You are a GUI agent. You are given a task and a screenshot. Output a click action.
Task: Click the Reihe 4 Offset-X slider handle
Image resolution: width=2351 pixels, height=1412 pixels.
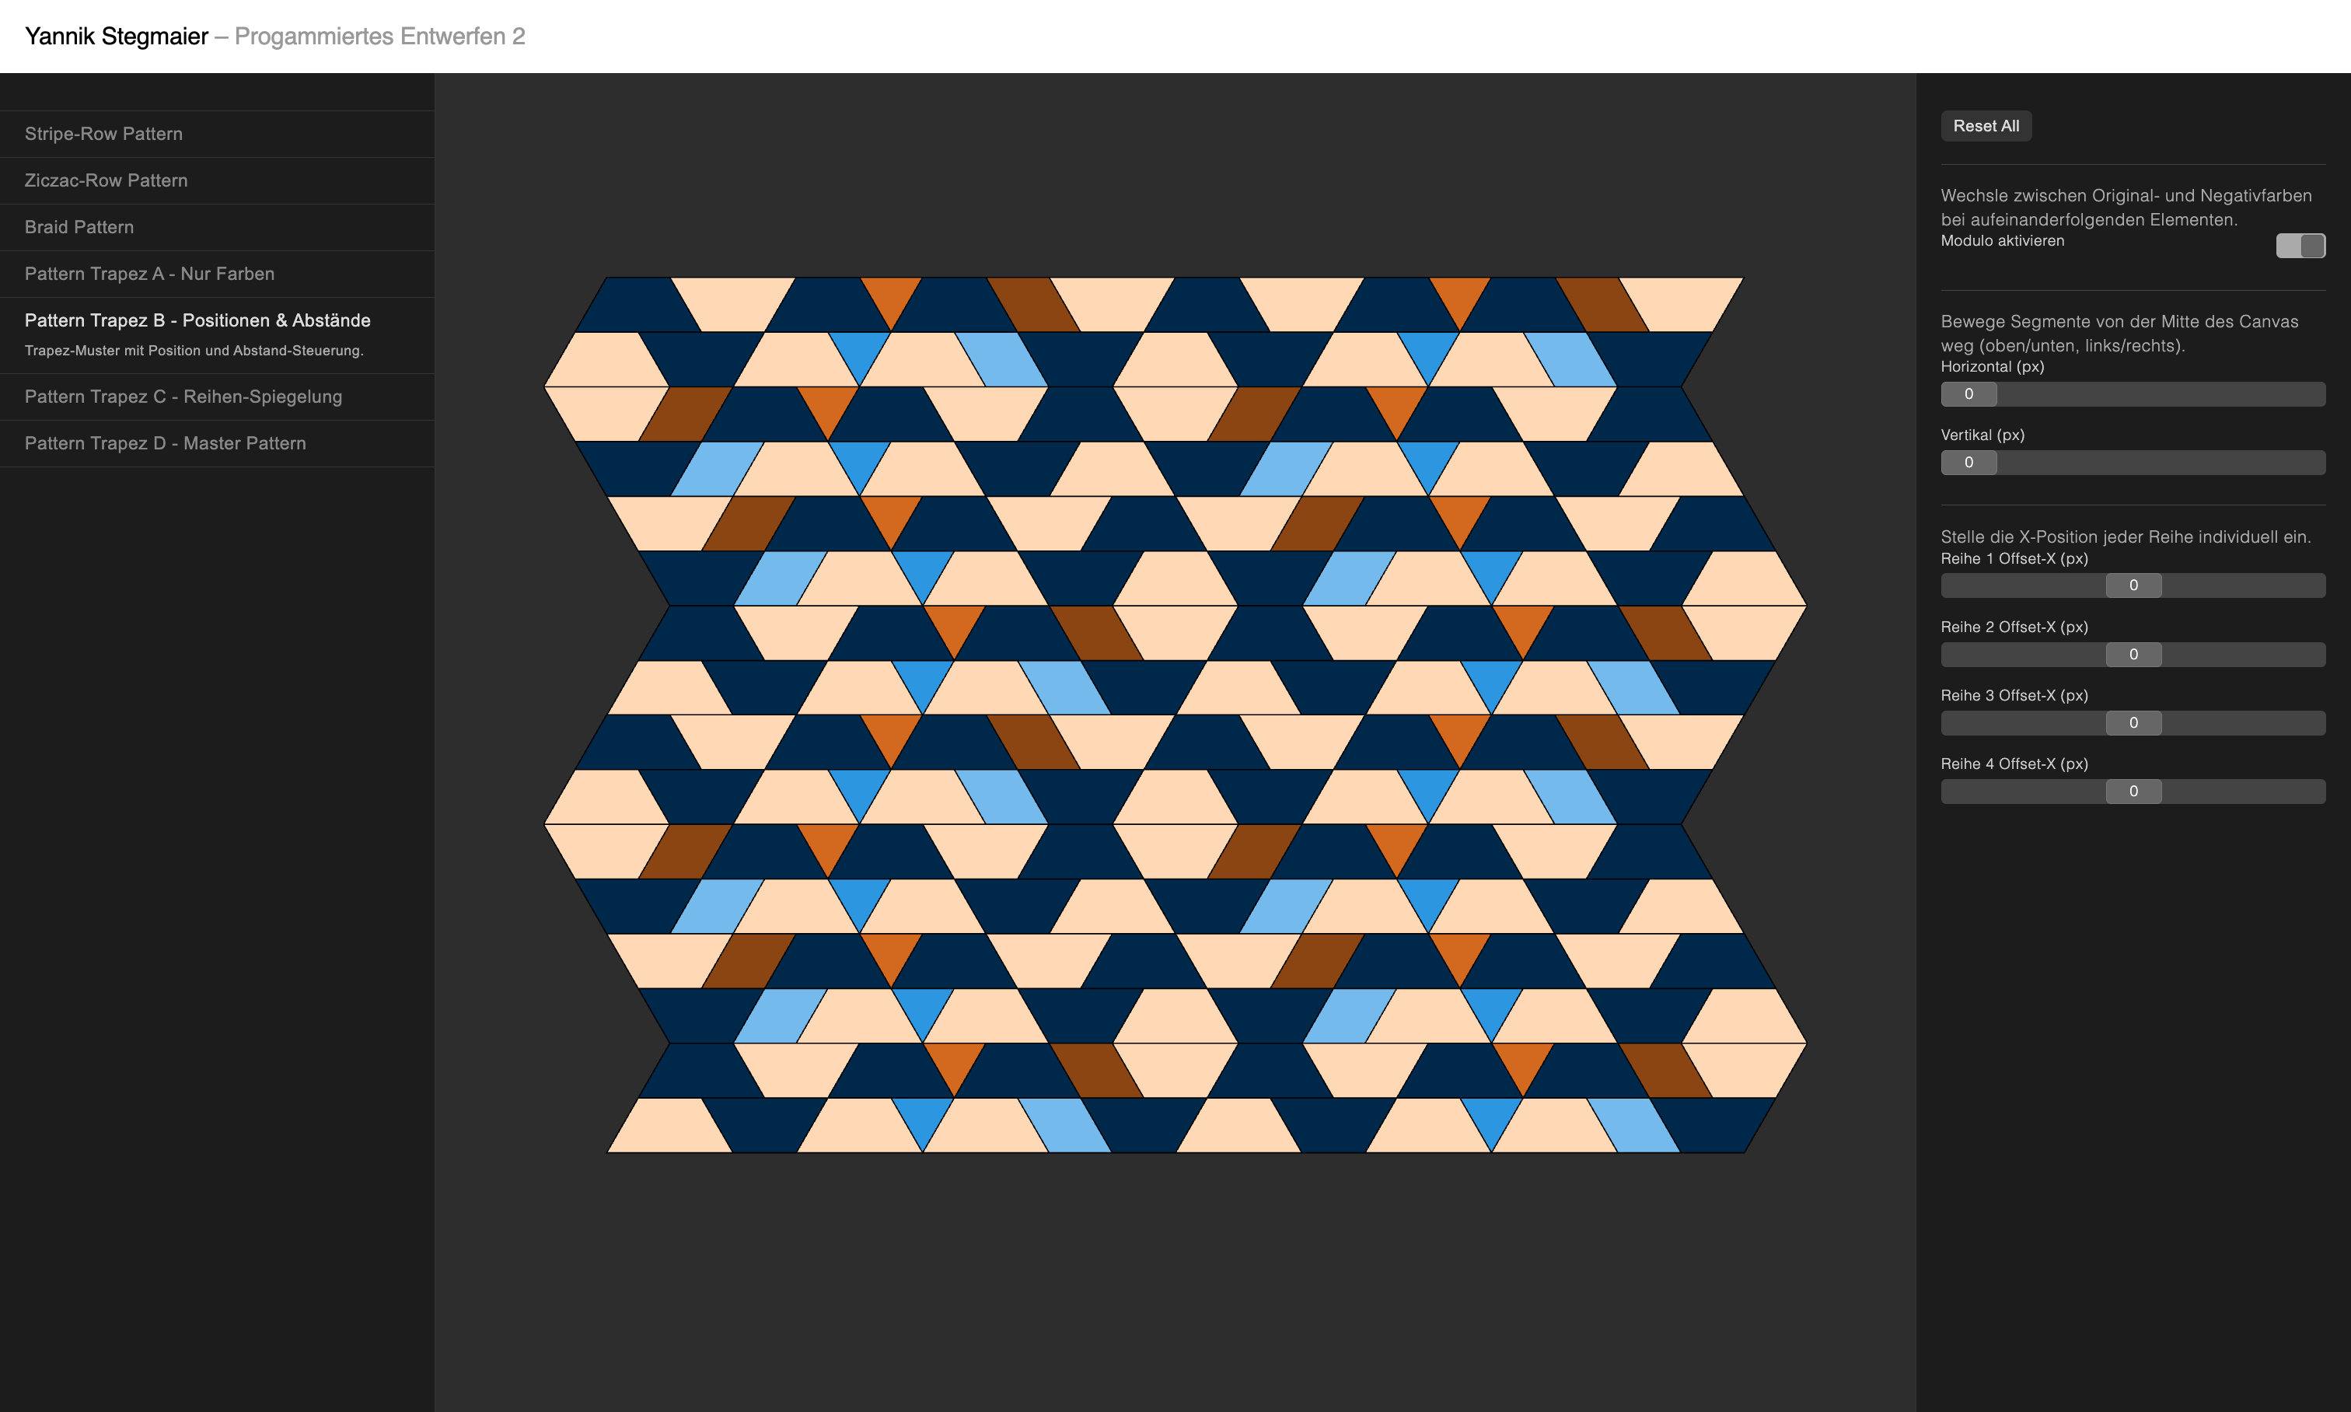click(x=2133, y=792)
